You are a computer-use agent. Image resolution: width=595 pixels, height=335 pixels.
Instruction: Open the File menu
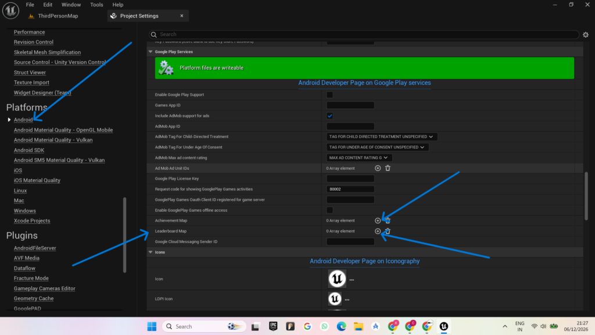[30, 5]
